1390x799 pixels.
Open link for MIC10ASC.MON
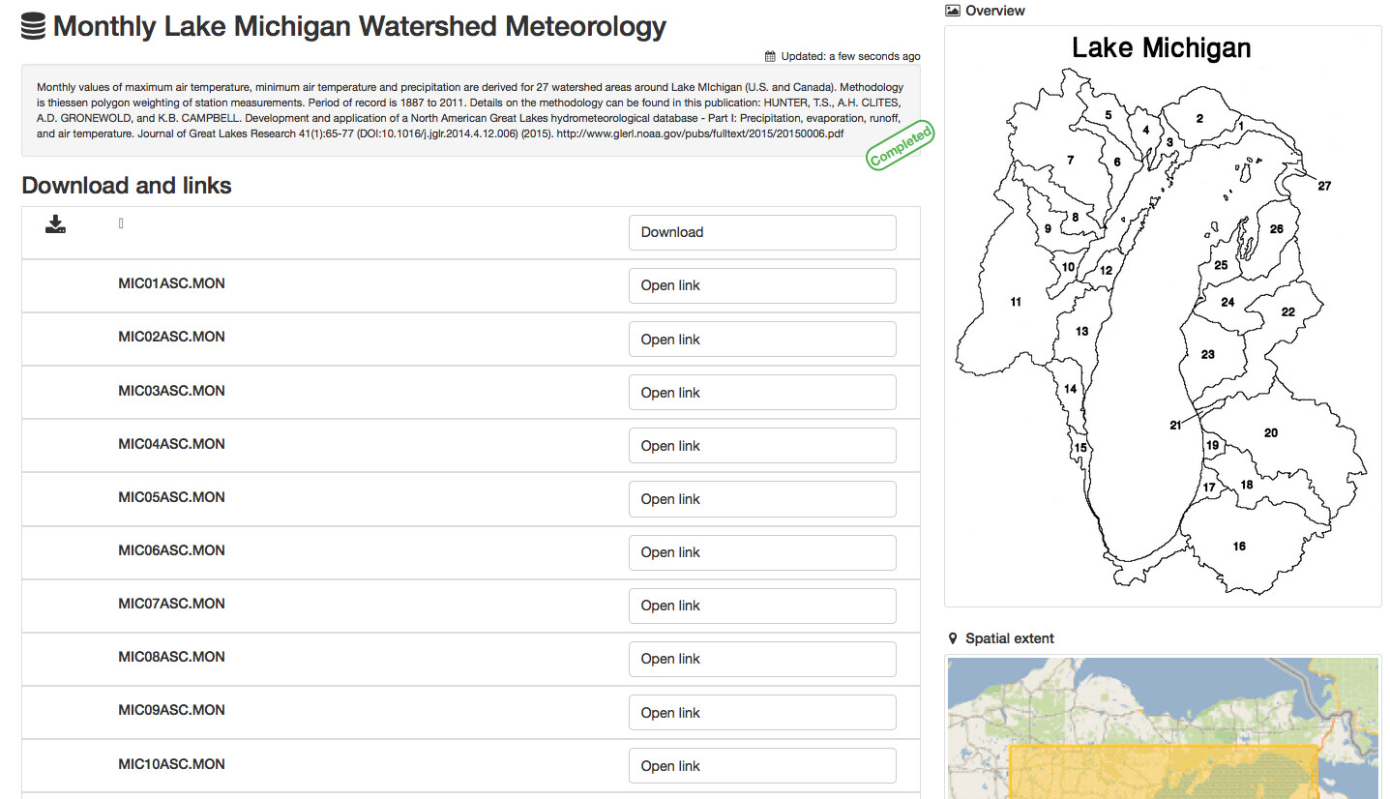click(x=762, y=766)
